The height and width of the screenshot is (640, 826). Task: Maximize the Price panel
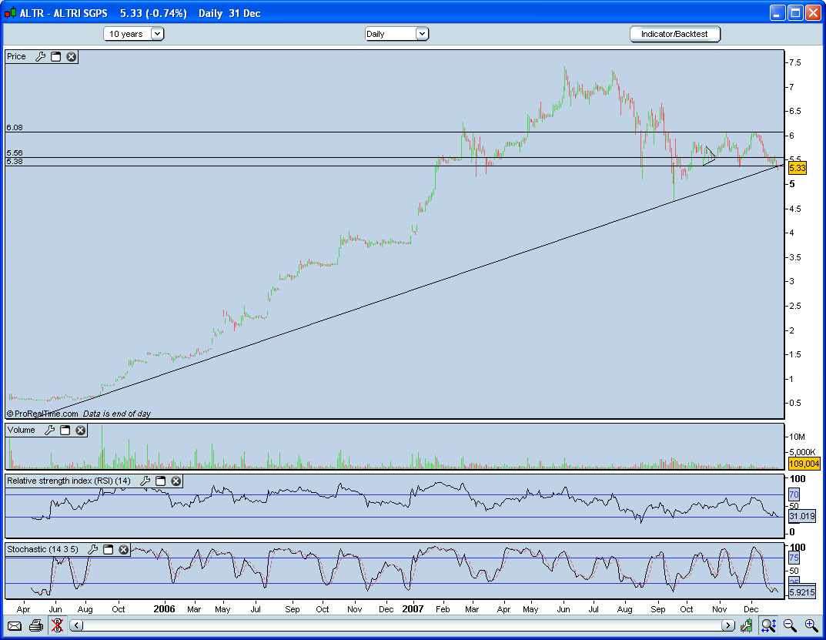56,56
